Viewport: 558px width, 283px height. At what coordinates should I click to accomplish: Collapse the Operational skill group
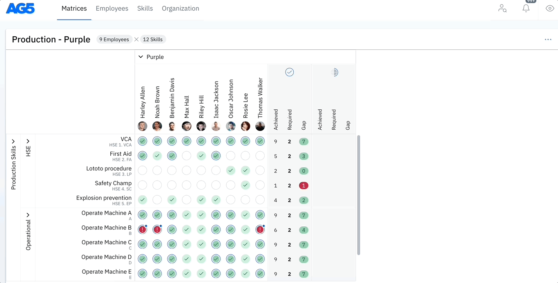click(28, 215)
